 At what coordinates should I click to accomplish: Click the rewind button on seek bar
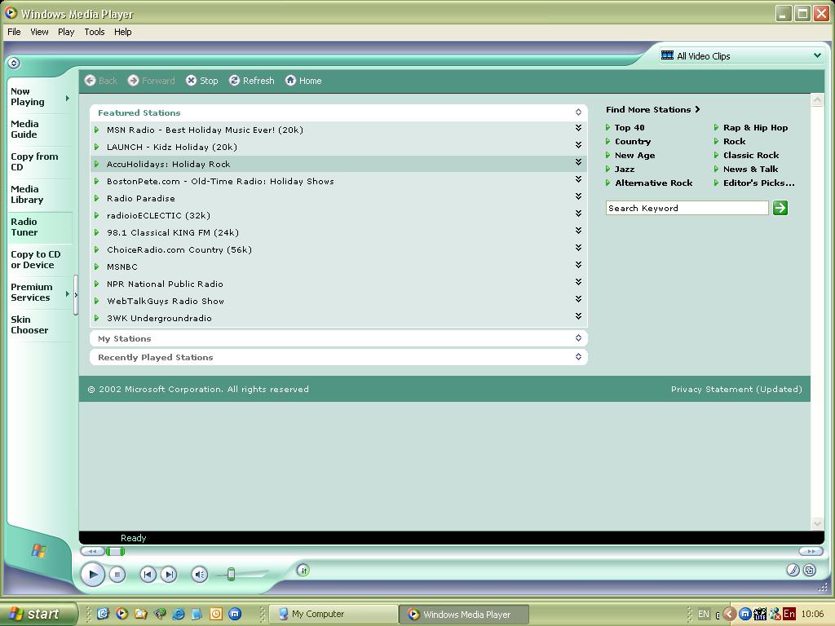click(92, 552)
